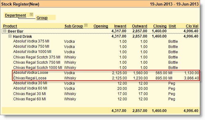Select the Absolut Vodka 375 Ml product
This screenshot has width=205, height=120.
[x=31, y=41]
